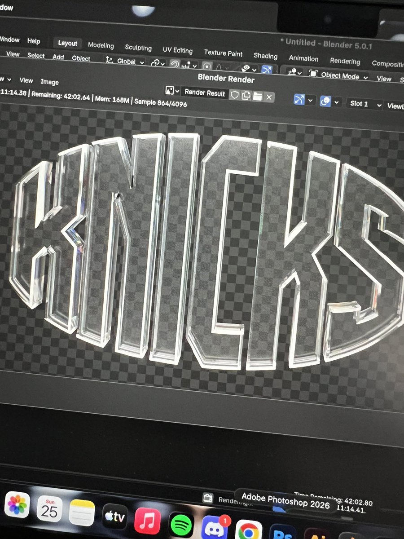Open the image browse dropdown icon
Viewport: 404px width, 539px height.
pyautogui.click(x=171, y=91)
